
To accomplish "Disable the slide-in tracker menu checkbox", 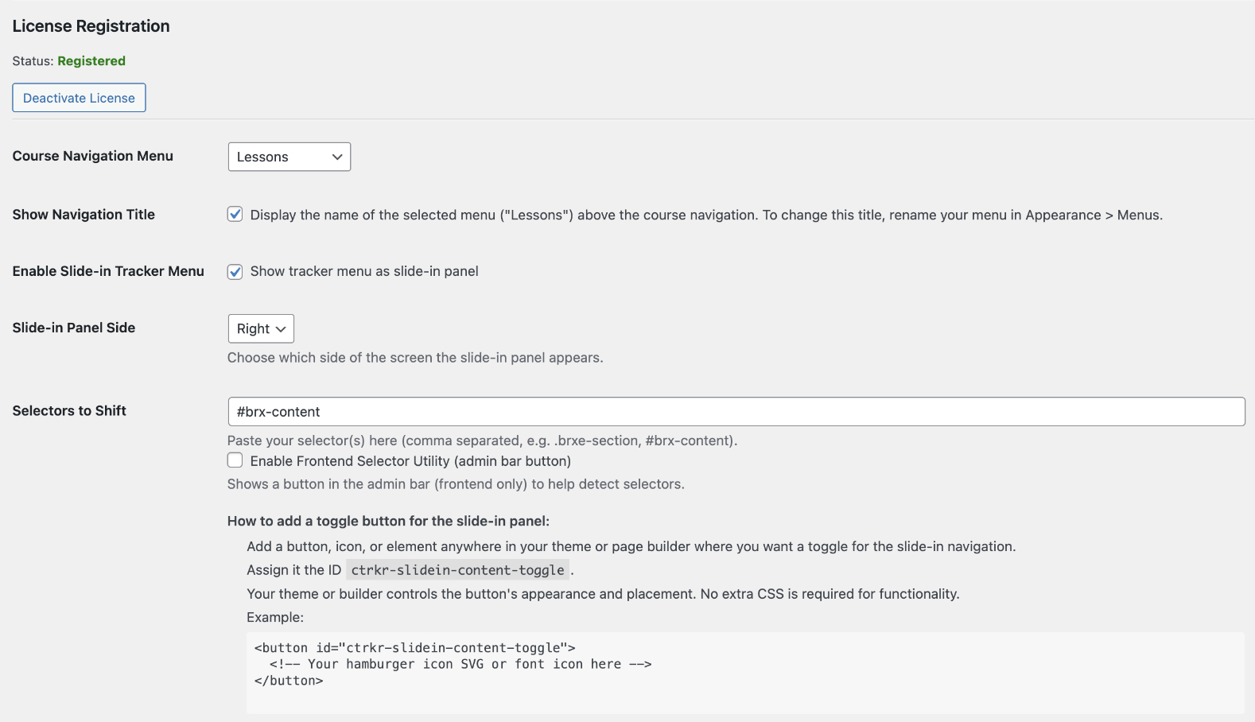I will click(x=235, y=271).
